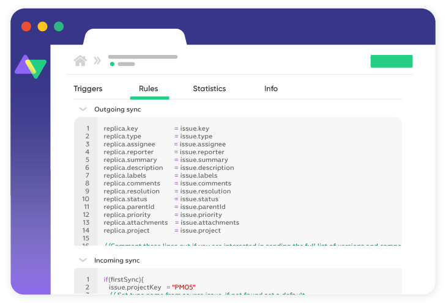Click the 'replica.assignee' code line

[x=165, y=144]
